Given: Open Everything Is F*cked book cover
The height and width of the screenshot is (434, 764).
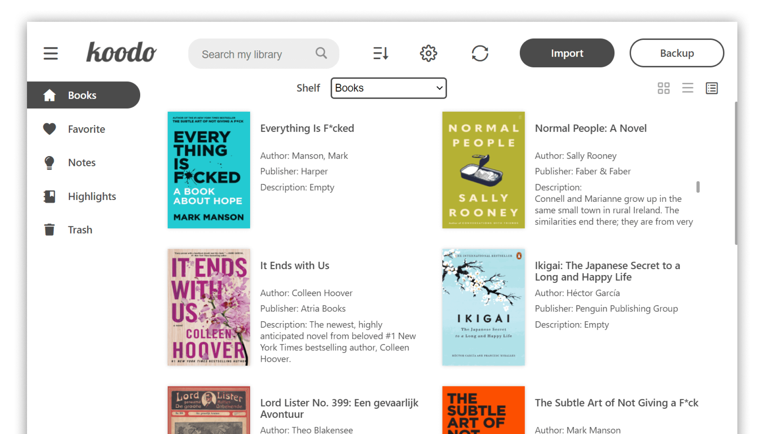Looking at the screenshot, I should [x=209, y=170].
